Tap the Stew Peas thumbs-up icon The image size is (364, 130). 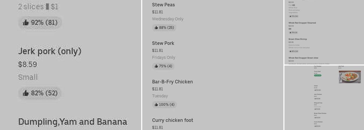coord(156,28)
